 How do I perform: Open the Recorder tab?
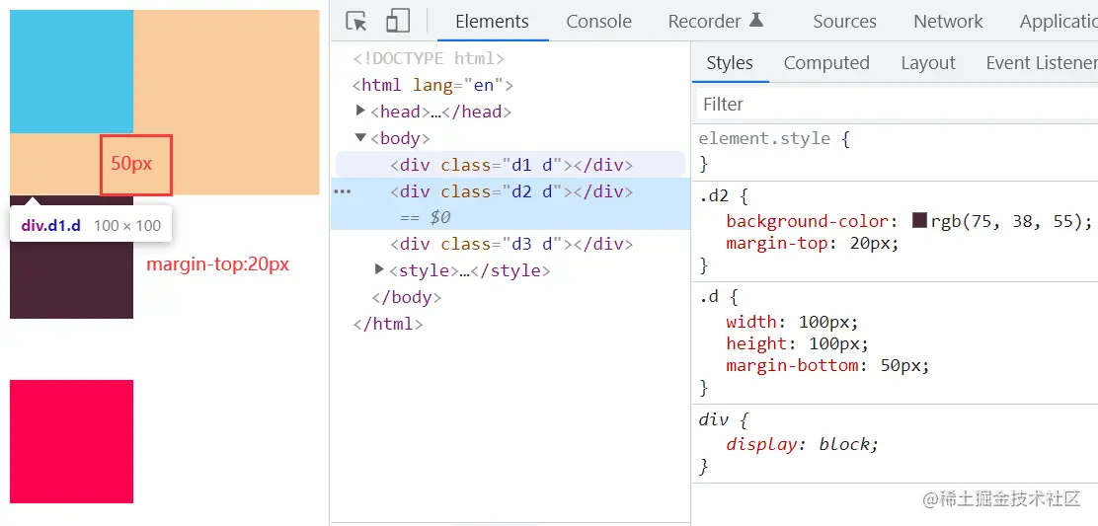tap(704, 22)
